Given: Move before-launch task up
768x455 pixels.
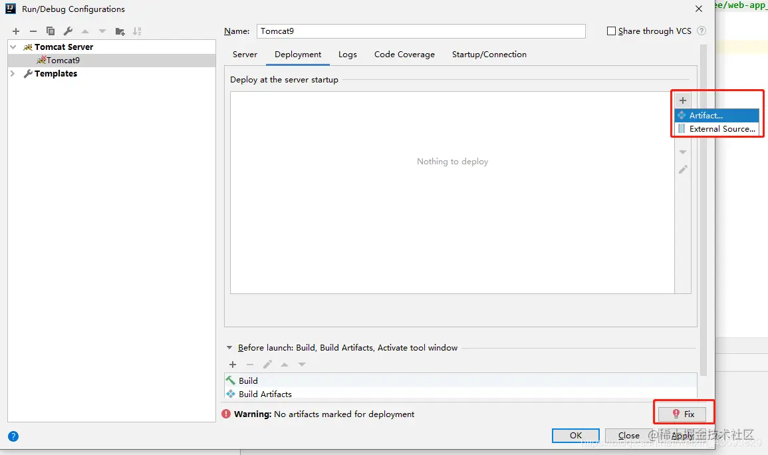Looking at the screenshot, I should tap(285, 365).
